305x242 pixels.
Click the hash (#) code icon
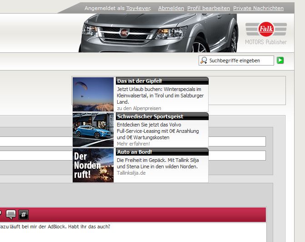pyautogui.click(x=24, y=214)
